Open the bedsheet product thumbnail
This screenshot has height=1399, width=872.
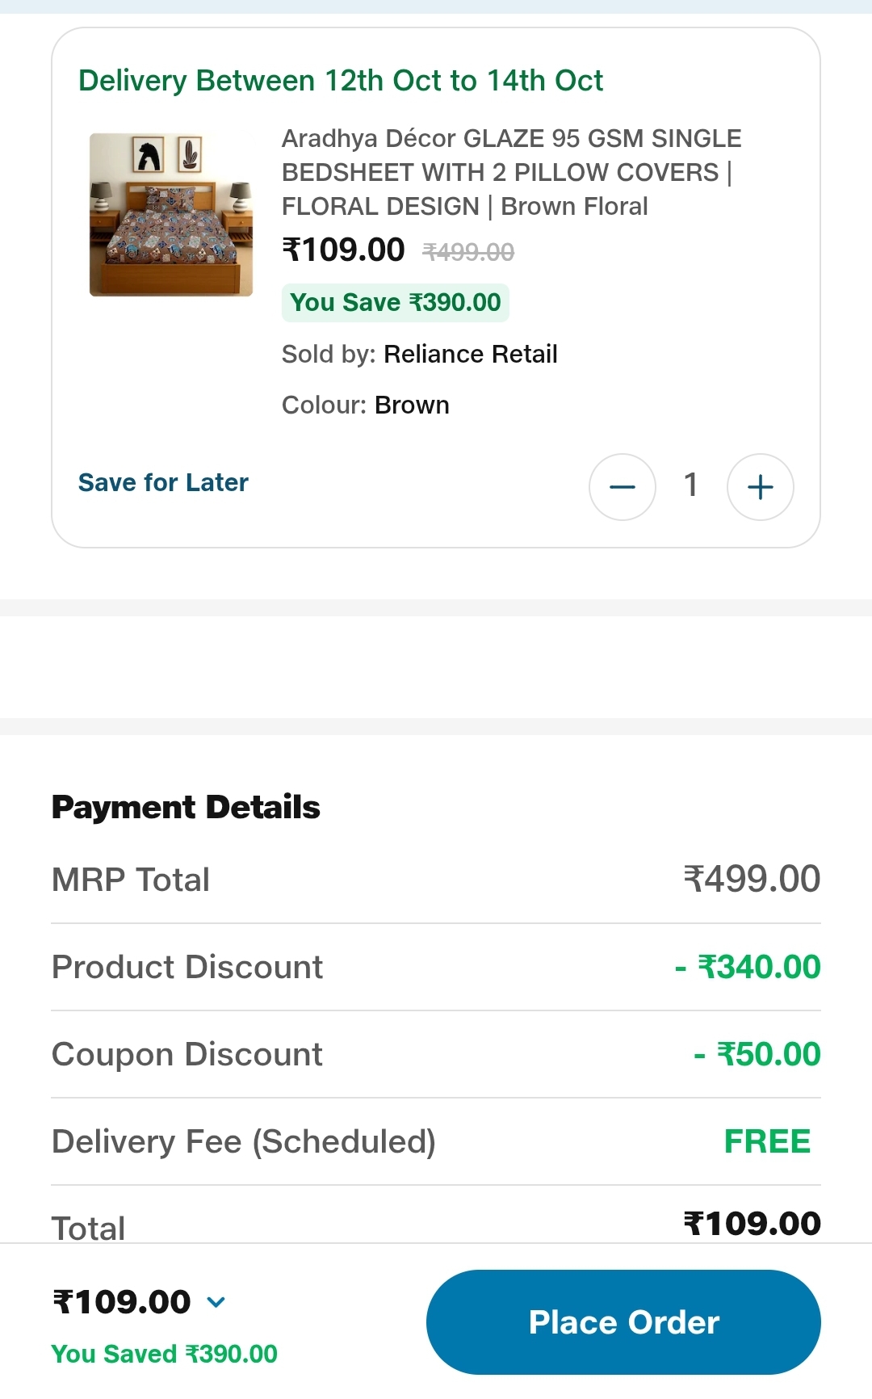(171, 215)
